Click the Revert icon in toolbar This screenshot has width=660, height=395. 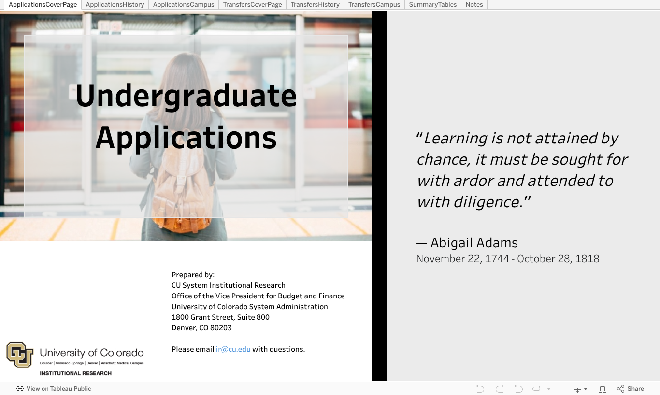[x=518, y=389]
